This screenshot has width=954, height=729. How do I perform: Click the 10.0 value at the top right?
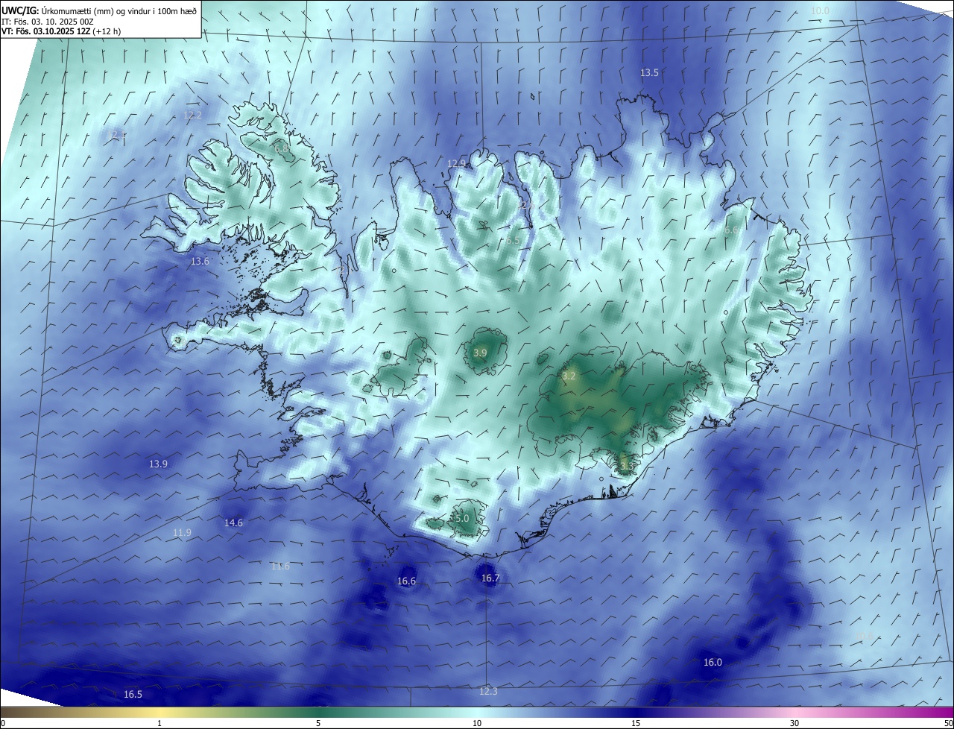coord(820,10)
